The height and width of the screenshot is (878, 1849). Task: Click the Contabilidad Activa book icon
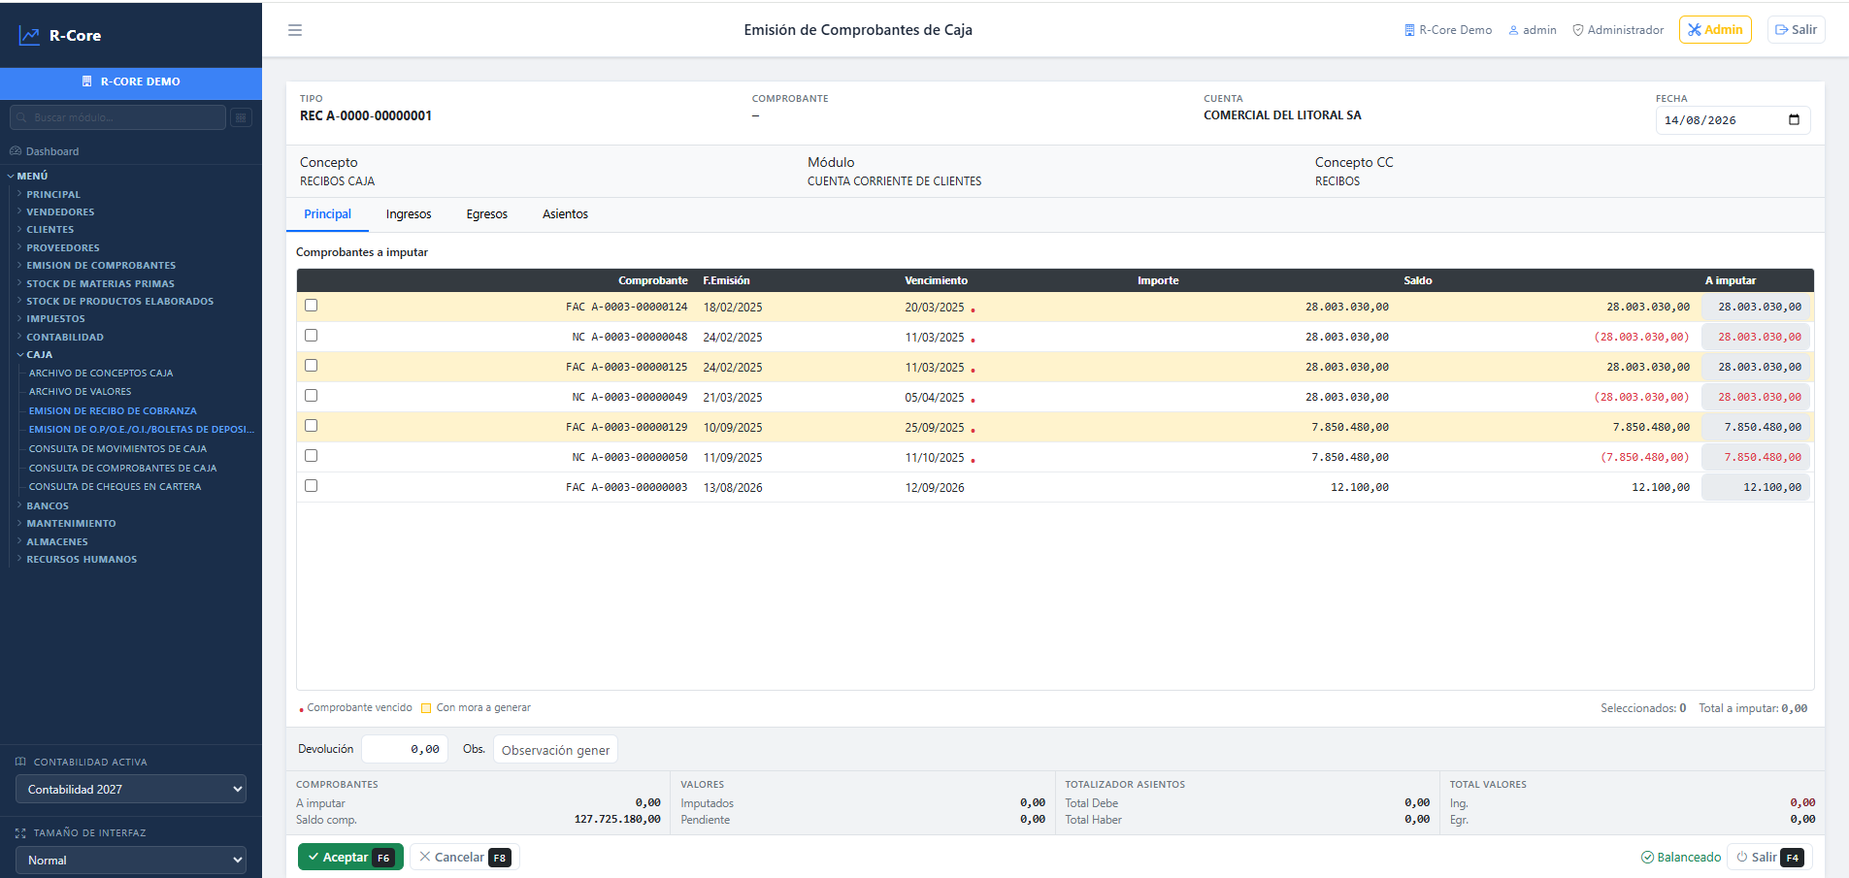[20, 762]
